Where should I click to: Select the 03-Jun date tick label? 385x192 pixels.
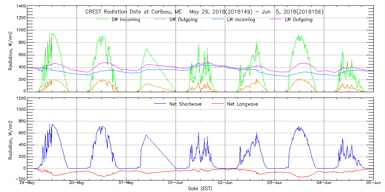tap(275, 183)
